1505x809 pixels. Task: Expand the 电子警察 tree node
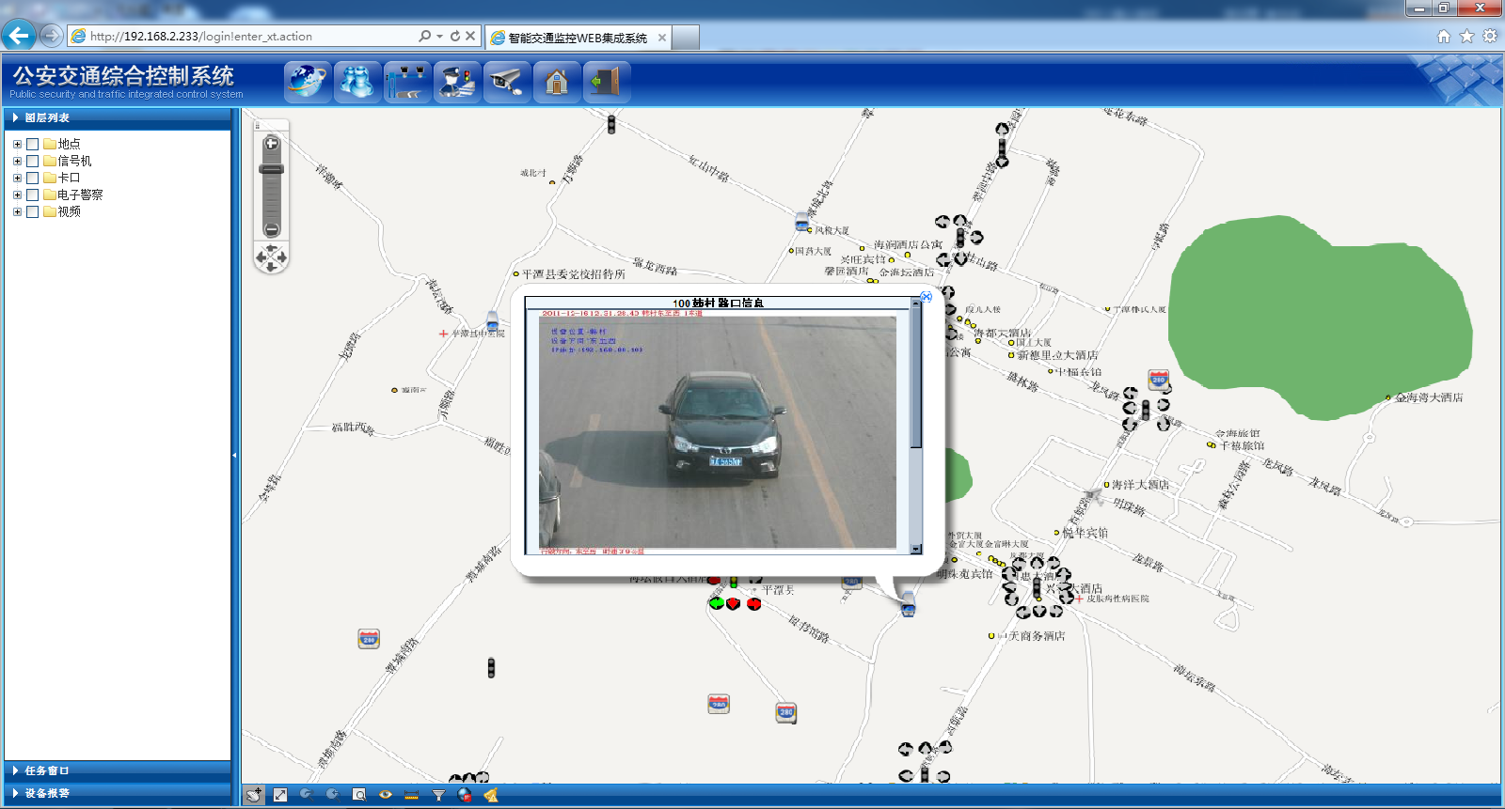[x=17, y=194]
